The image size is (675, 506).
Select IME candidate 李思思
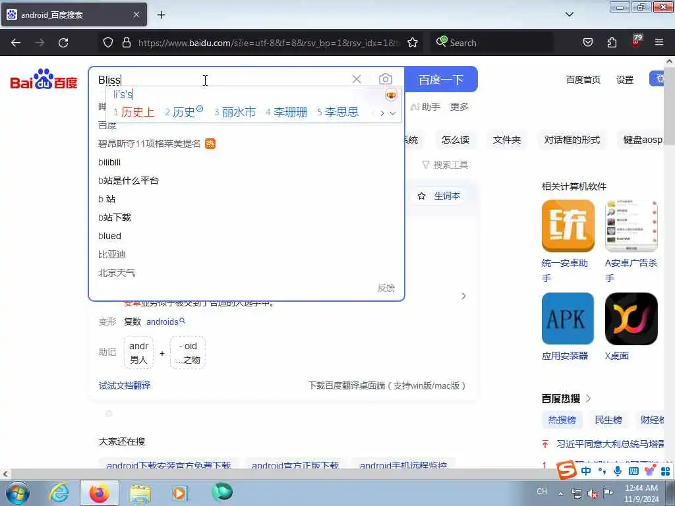[x=338, y=112]
